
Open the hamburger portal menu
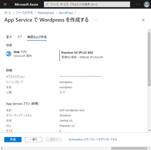tap(5, 4)
